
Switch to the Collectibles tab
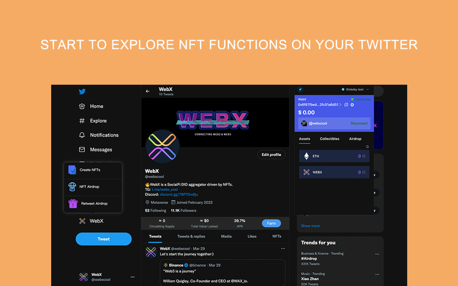point(330,139)
